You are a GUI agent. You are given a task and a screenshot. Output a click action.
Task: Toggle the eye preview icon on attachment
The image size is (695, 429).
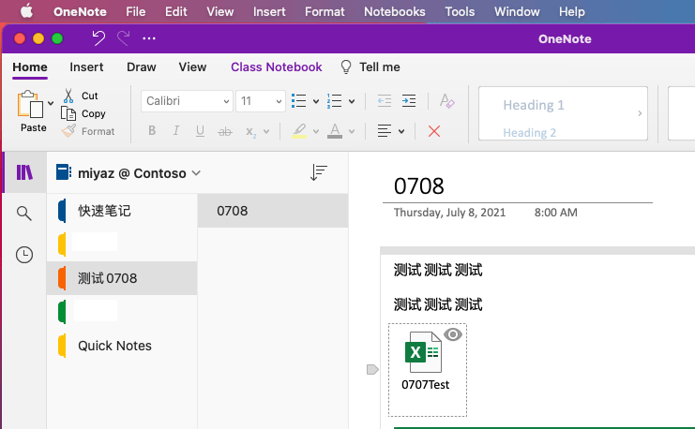[x=453, y=334]
